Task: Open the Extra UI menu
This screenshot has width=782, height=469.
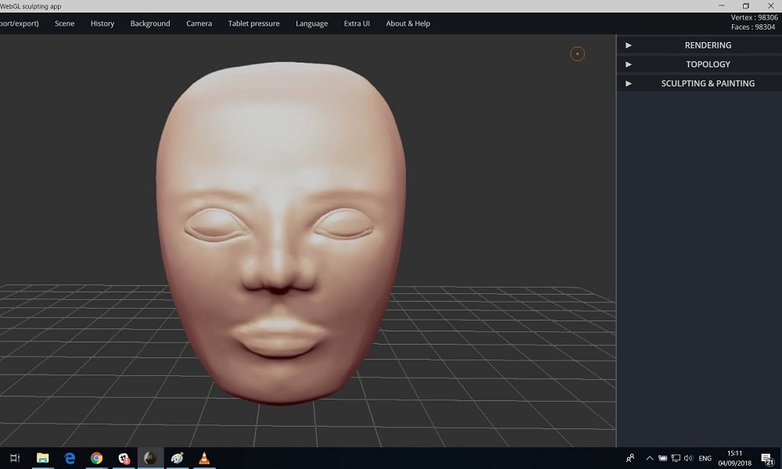Action: coord(357,23)
